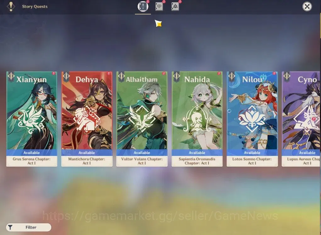Click the Available label under Cyno
The image size is (321, 235).
click(x=307, y=153)
